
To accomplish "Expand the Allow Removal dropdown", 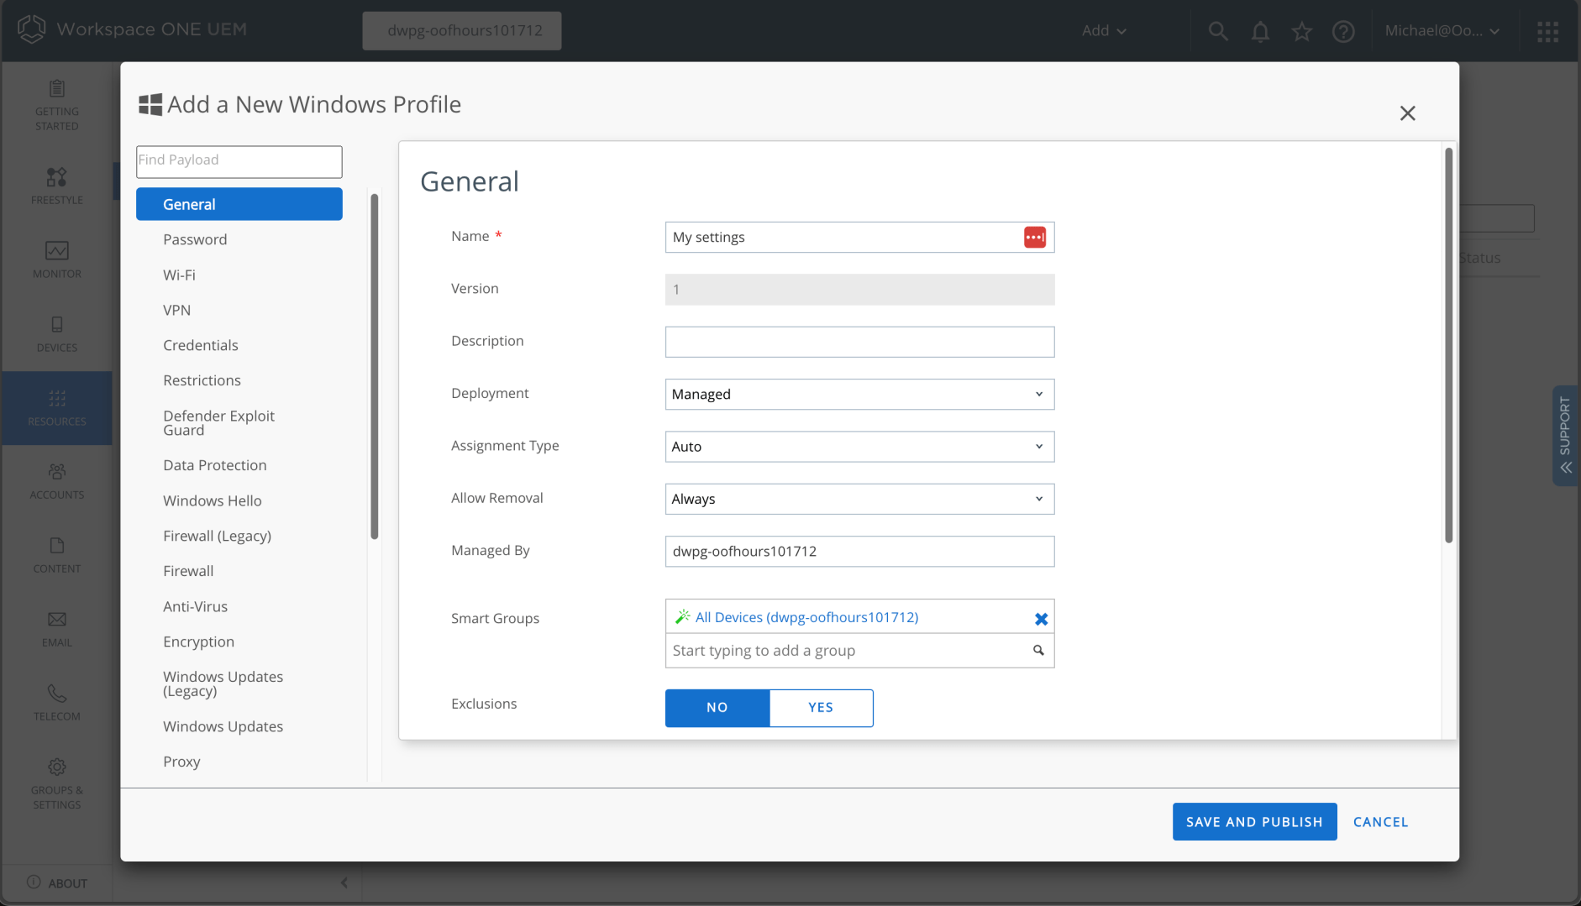I will (x=859, y=500).
